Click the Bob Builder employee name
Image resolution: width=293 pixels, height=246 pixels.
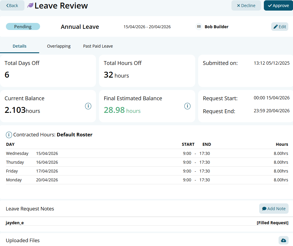(216, 27)
